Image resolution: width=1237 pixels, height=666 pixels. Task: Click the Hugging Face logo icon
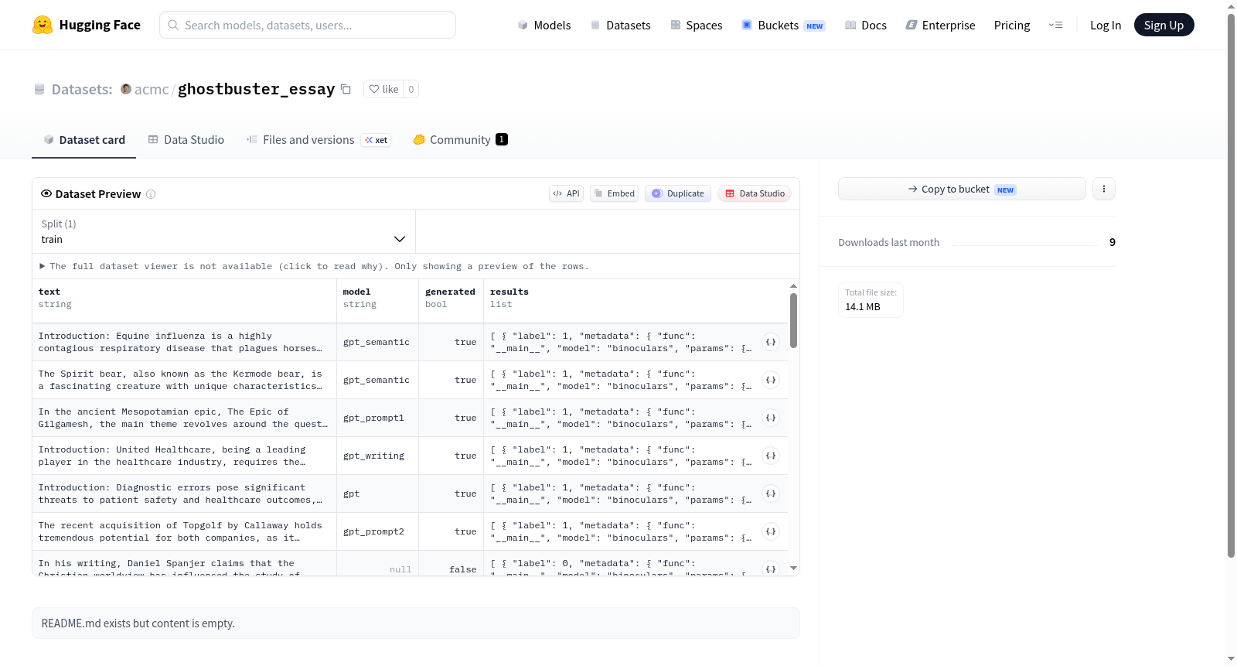pyautogui.click(x=43, y=25)
